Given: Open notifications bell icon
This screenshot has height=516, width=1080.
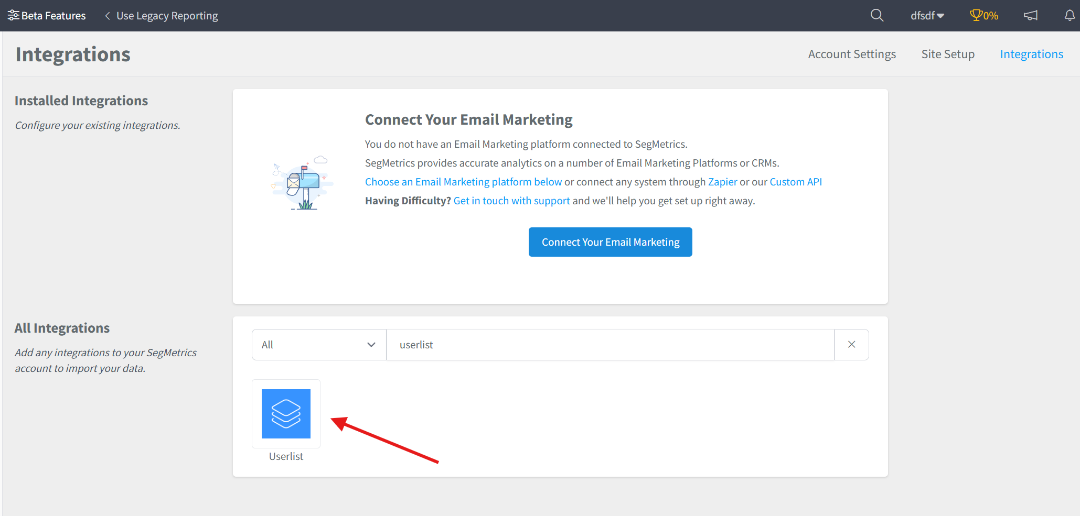Looking at the screenshot, I should (x=1070, y=16).
